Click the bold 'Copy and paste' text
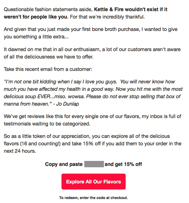This screenshot has width=189, height=203. click(64, 164)
